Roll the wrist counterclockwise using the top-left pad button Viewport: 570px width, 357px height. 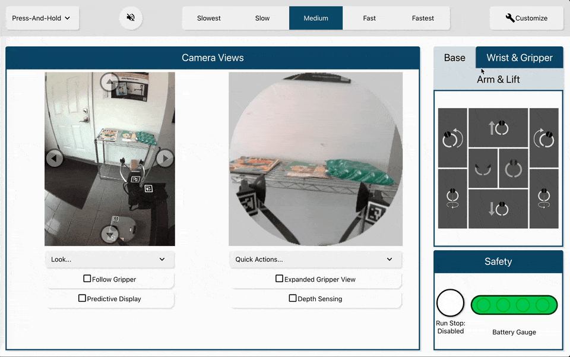[x=452, y=138]
